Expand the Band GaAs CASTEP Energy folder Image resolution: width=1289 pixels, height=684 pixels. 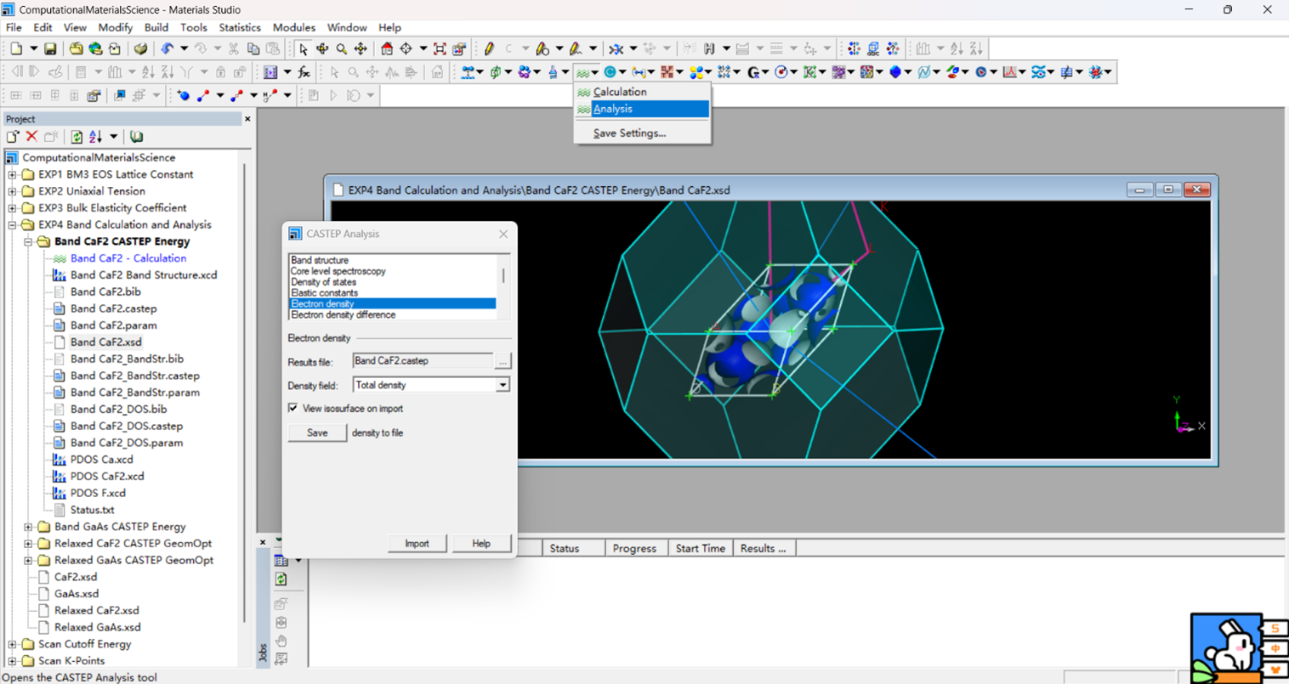pyautogui.click(x=28, y=527)
